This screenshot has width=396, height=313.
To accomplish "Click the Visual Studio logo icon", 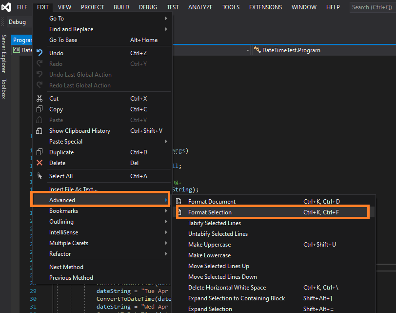I will [x=6, y=7].
